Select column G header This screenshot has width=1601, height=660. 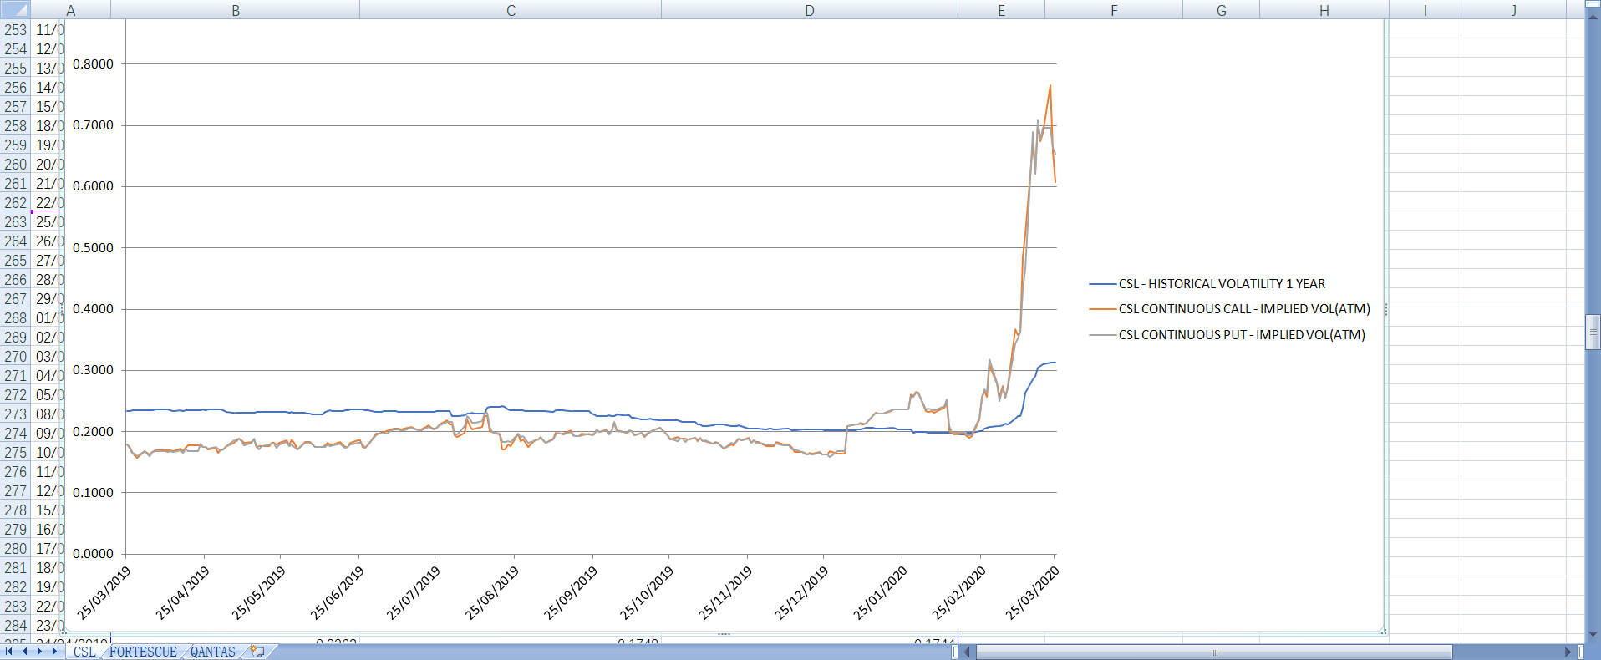click(1221, 10)
